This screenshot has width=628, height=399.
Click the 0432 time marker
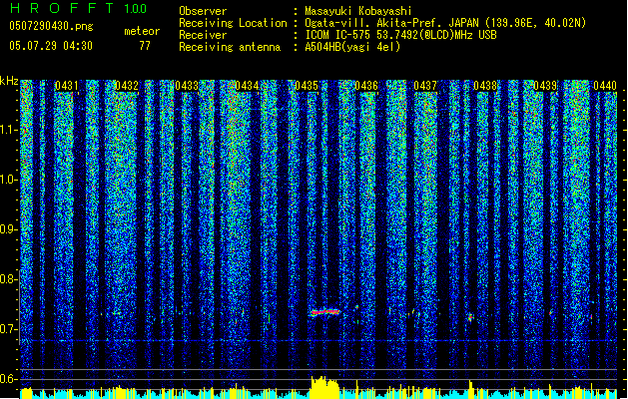coord(127,86)
